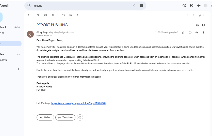Mark the email as unread
This screenshot has height=136, width=212.
(x=63, y=15)
